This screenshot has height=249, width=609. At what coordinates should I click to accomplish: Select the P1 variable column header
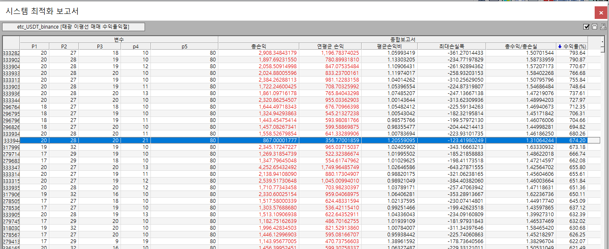pyautogui.click(x=34, y=46)
